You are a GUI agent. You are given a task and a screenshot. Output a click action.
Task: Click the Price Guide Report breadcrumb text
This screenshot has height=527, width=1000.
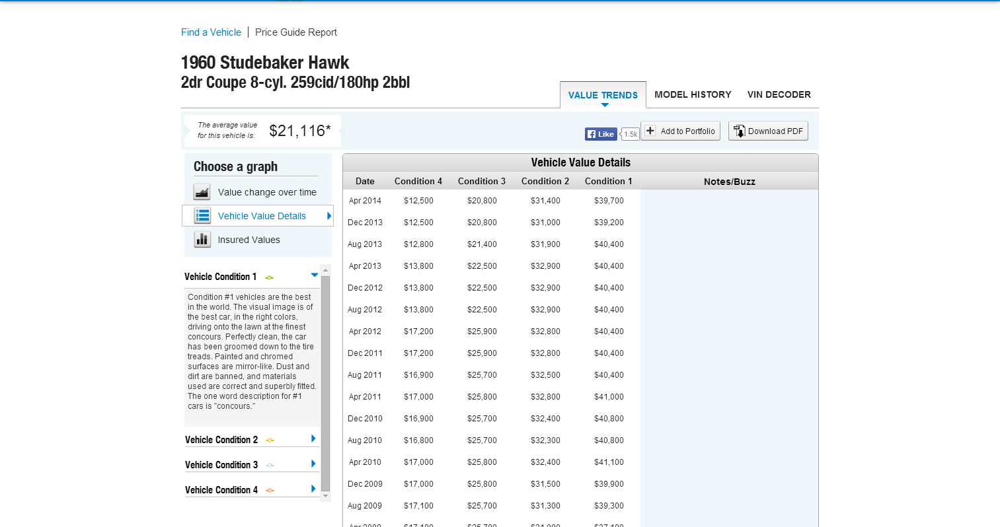pos(296,32)
